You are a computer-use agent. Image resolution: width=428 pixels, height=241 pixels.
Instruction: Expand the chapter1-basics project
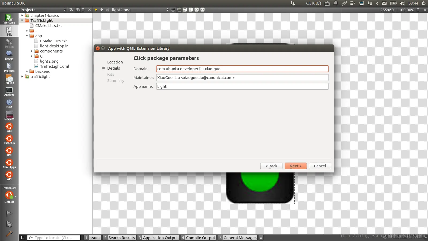click(22, 16)
